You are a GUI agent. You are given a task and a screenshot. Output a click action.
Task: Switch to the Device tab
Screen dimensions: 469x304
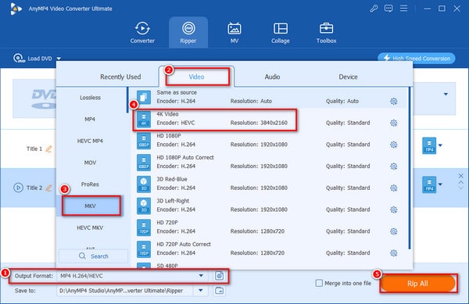348,77
